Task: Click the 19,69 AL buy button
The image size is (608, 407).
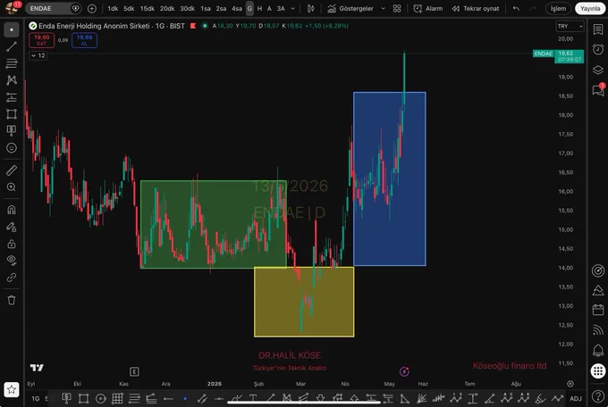Action: [x=84, y=40]
